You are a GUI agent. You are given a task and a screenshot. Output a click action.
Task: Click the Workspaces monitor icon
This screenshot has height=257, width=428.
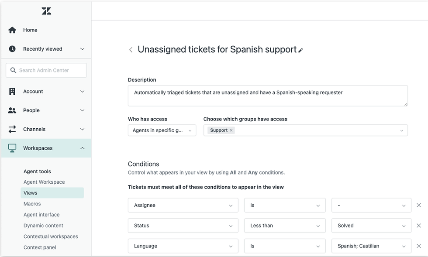coord(12,147)
